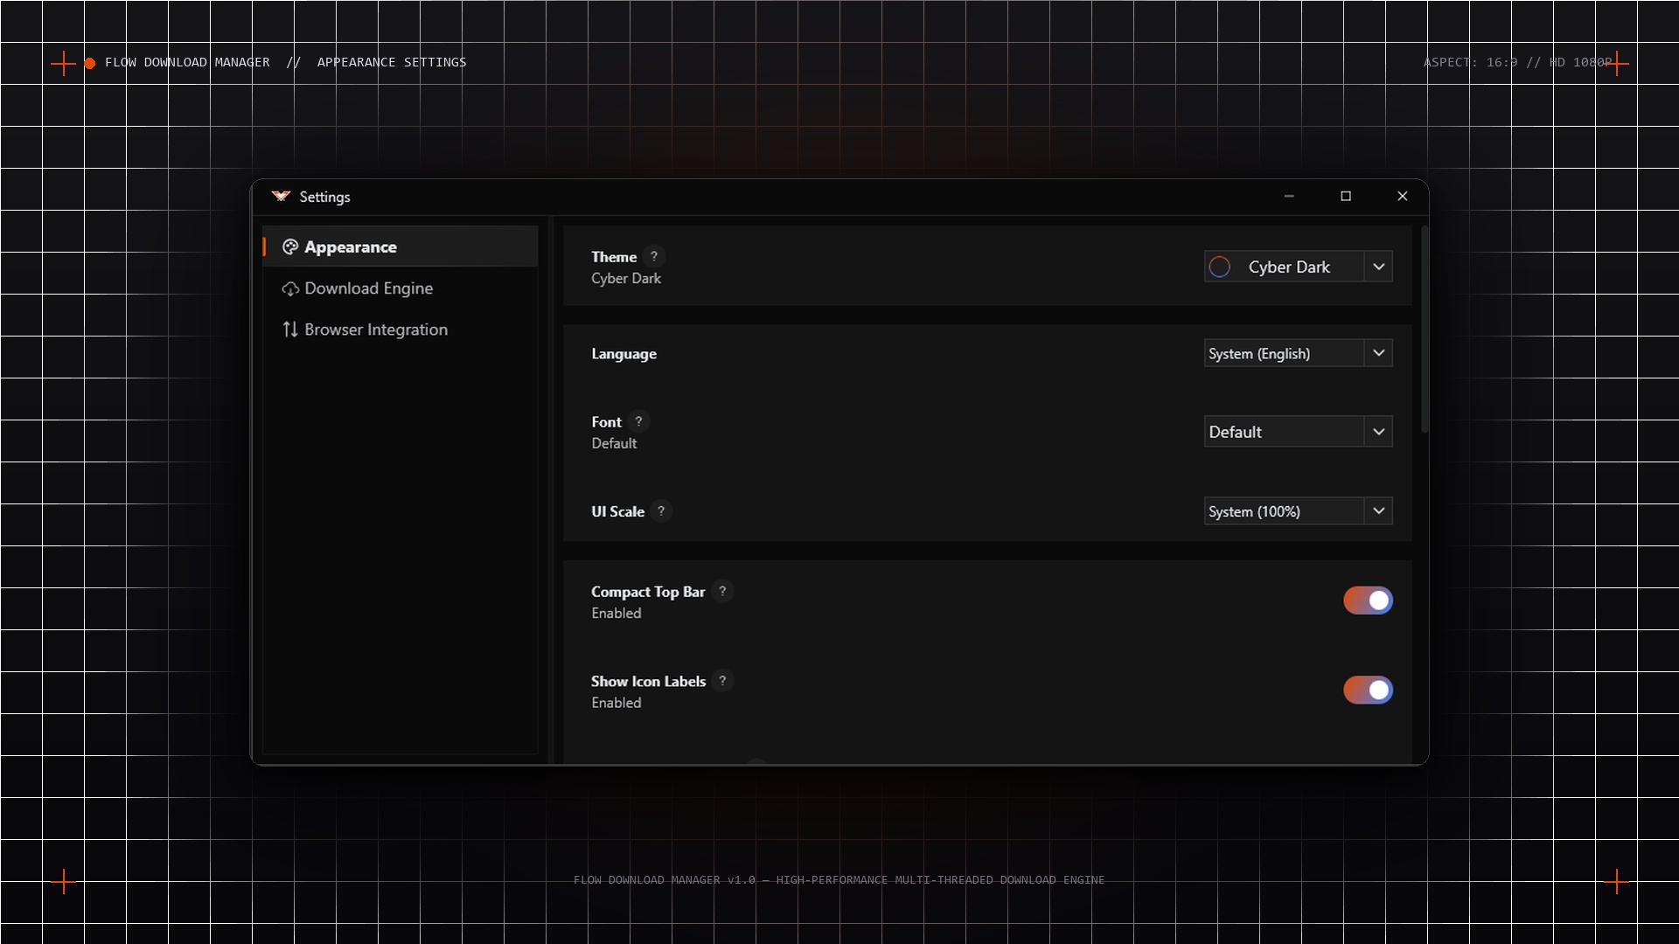The height and width of the screenshot is (944, 1679).
Task: Expand the UI Scale dropdown arrow
Action: (1378, 511)
